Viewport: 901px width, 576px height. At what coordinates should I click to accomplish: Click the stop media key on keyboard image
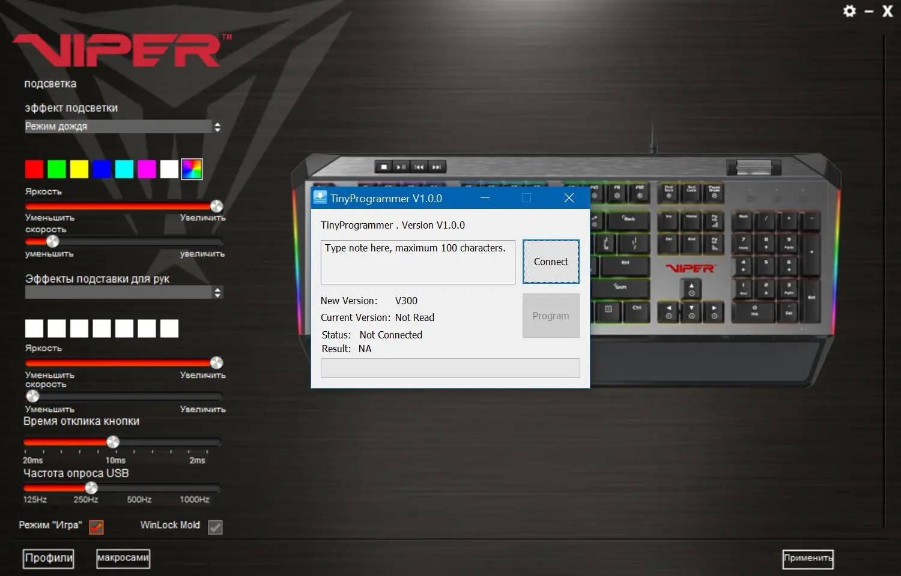384,167
